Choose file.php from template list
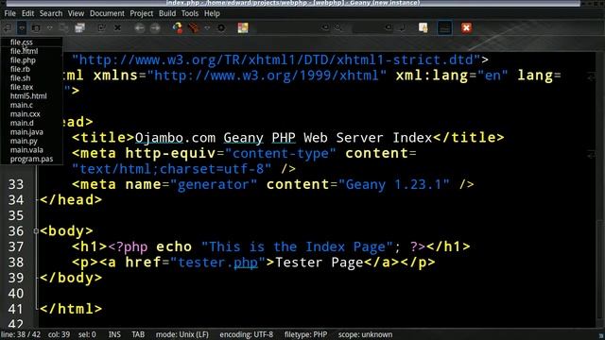 (x=31, y=60)
